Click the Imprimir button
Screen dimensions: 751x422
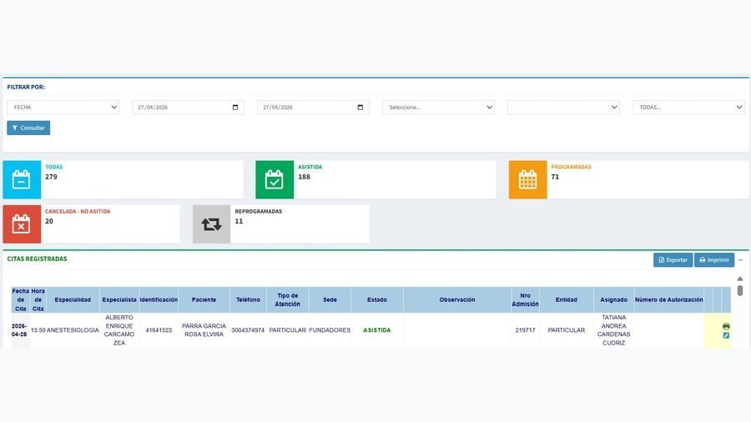pos(714,260)
